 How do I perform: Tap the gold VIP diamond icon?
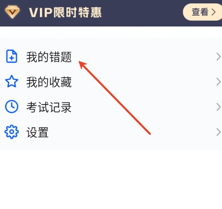(12, 12)
